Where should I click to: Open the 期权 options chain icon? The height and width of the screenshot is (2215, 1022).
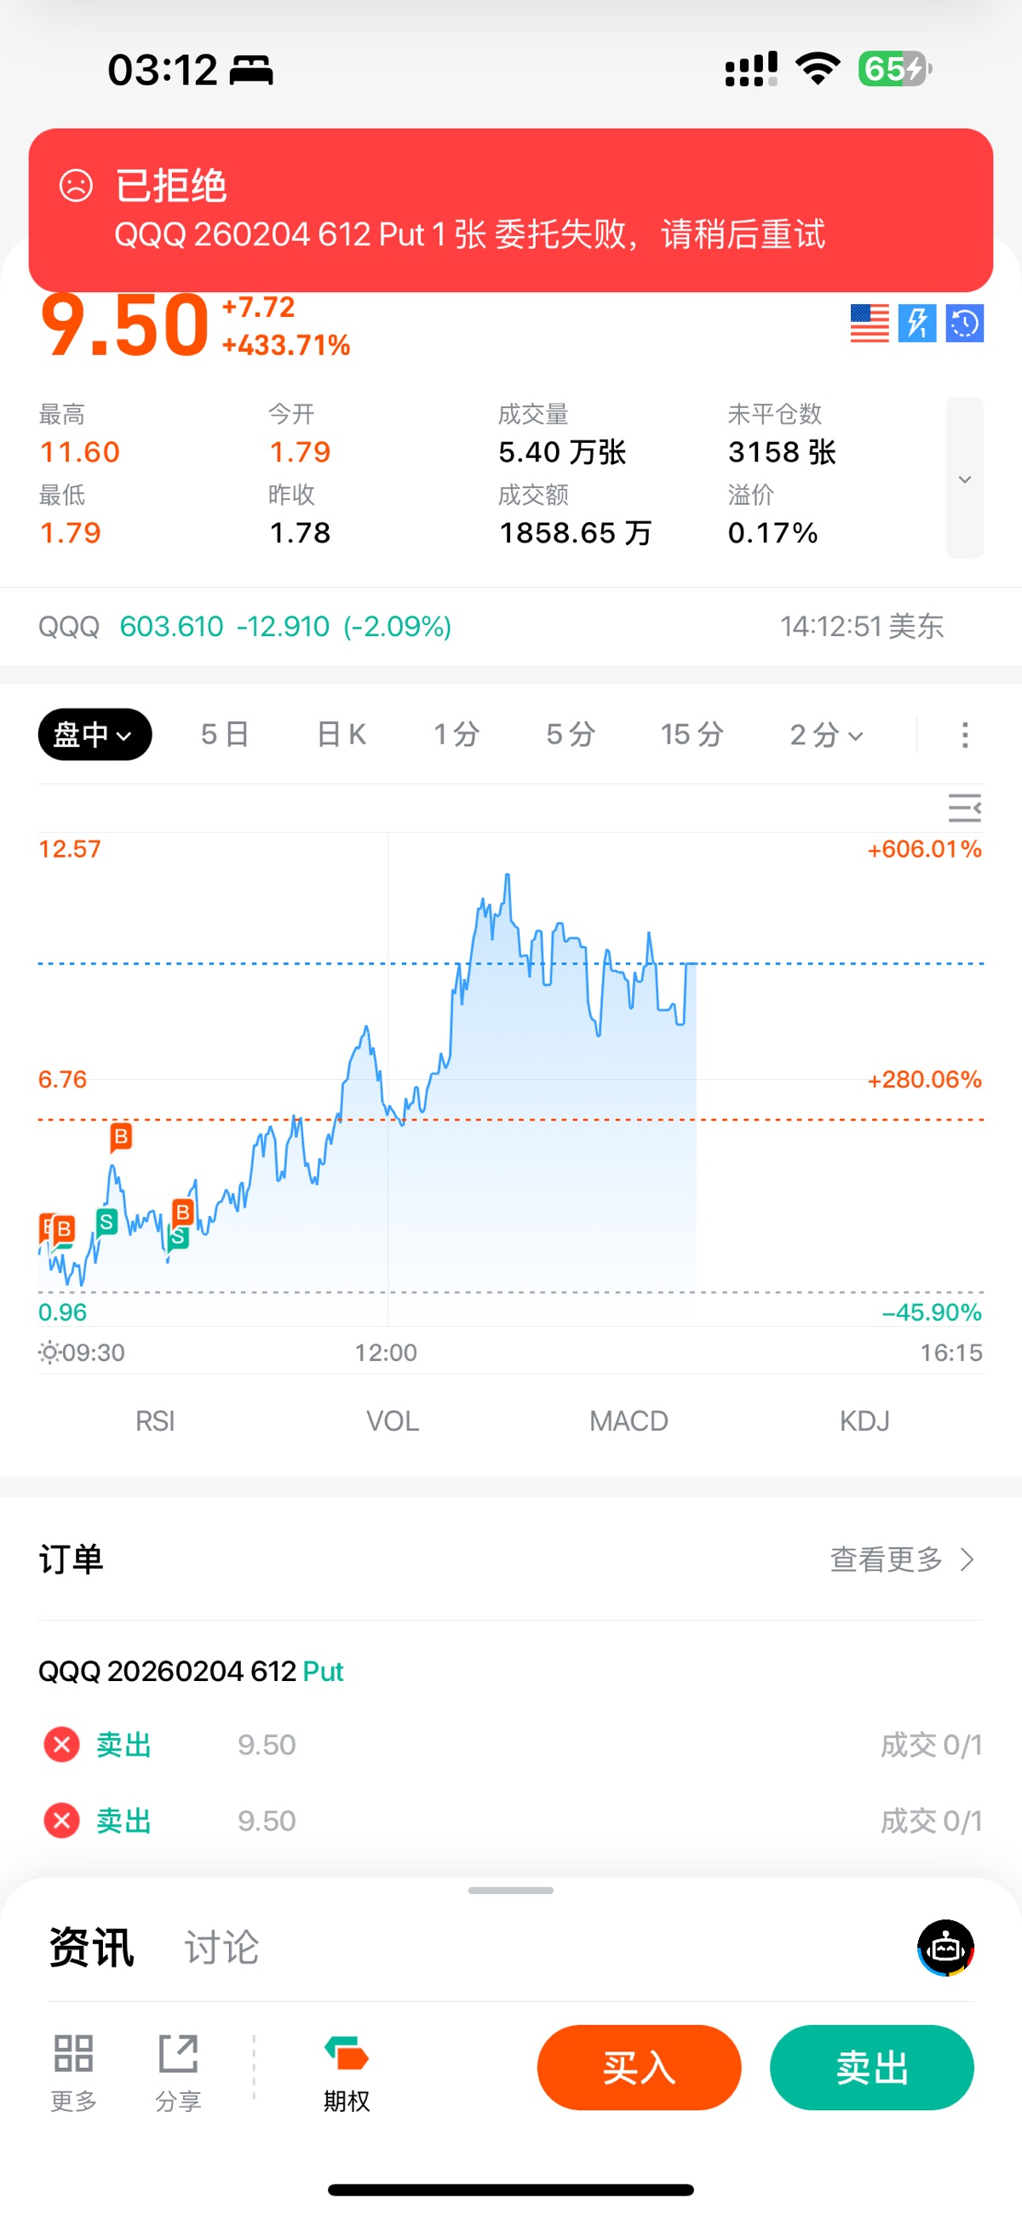pos(347,2055)
